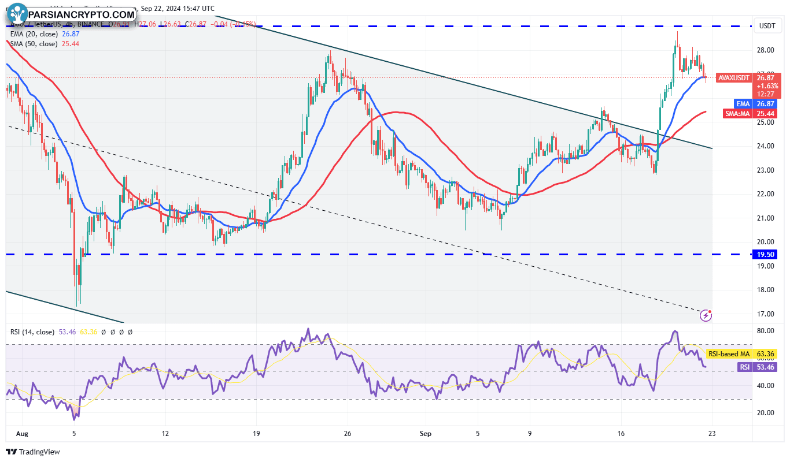The width and height of the screenshot is (790, 462).
Task: Click the purple lightning flash icon on chart
Action: tap(706, 315)
